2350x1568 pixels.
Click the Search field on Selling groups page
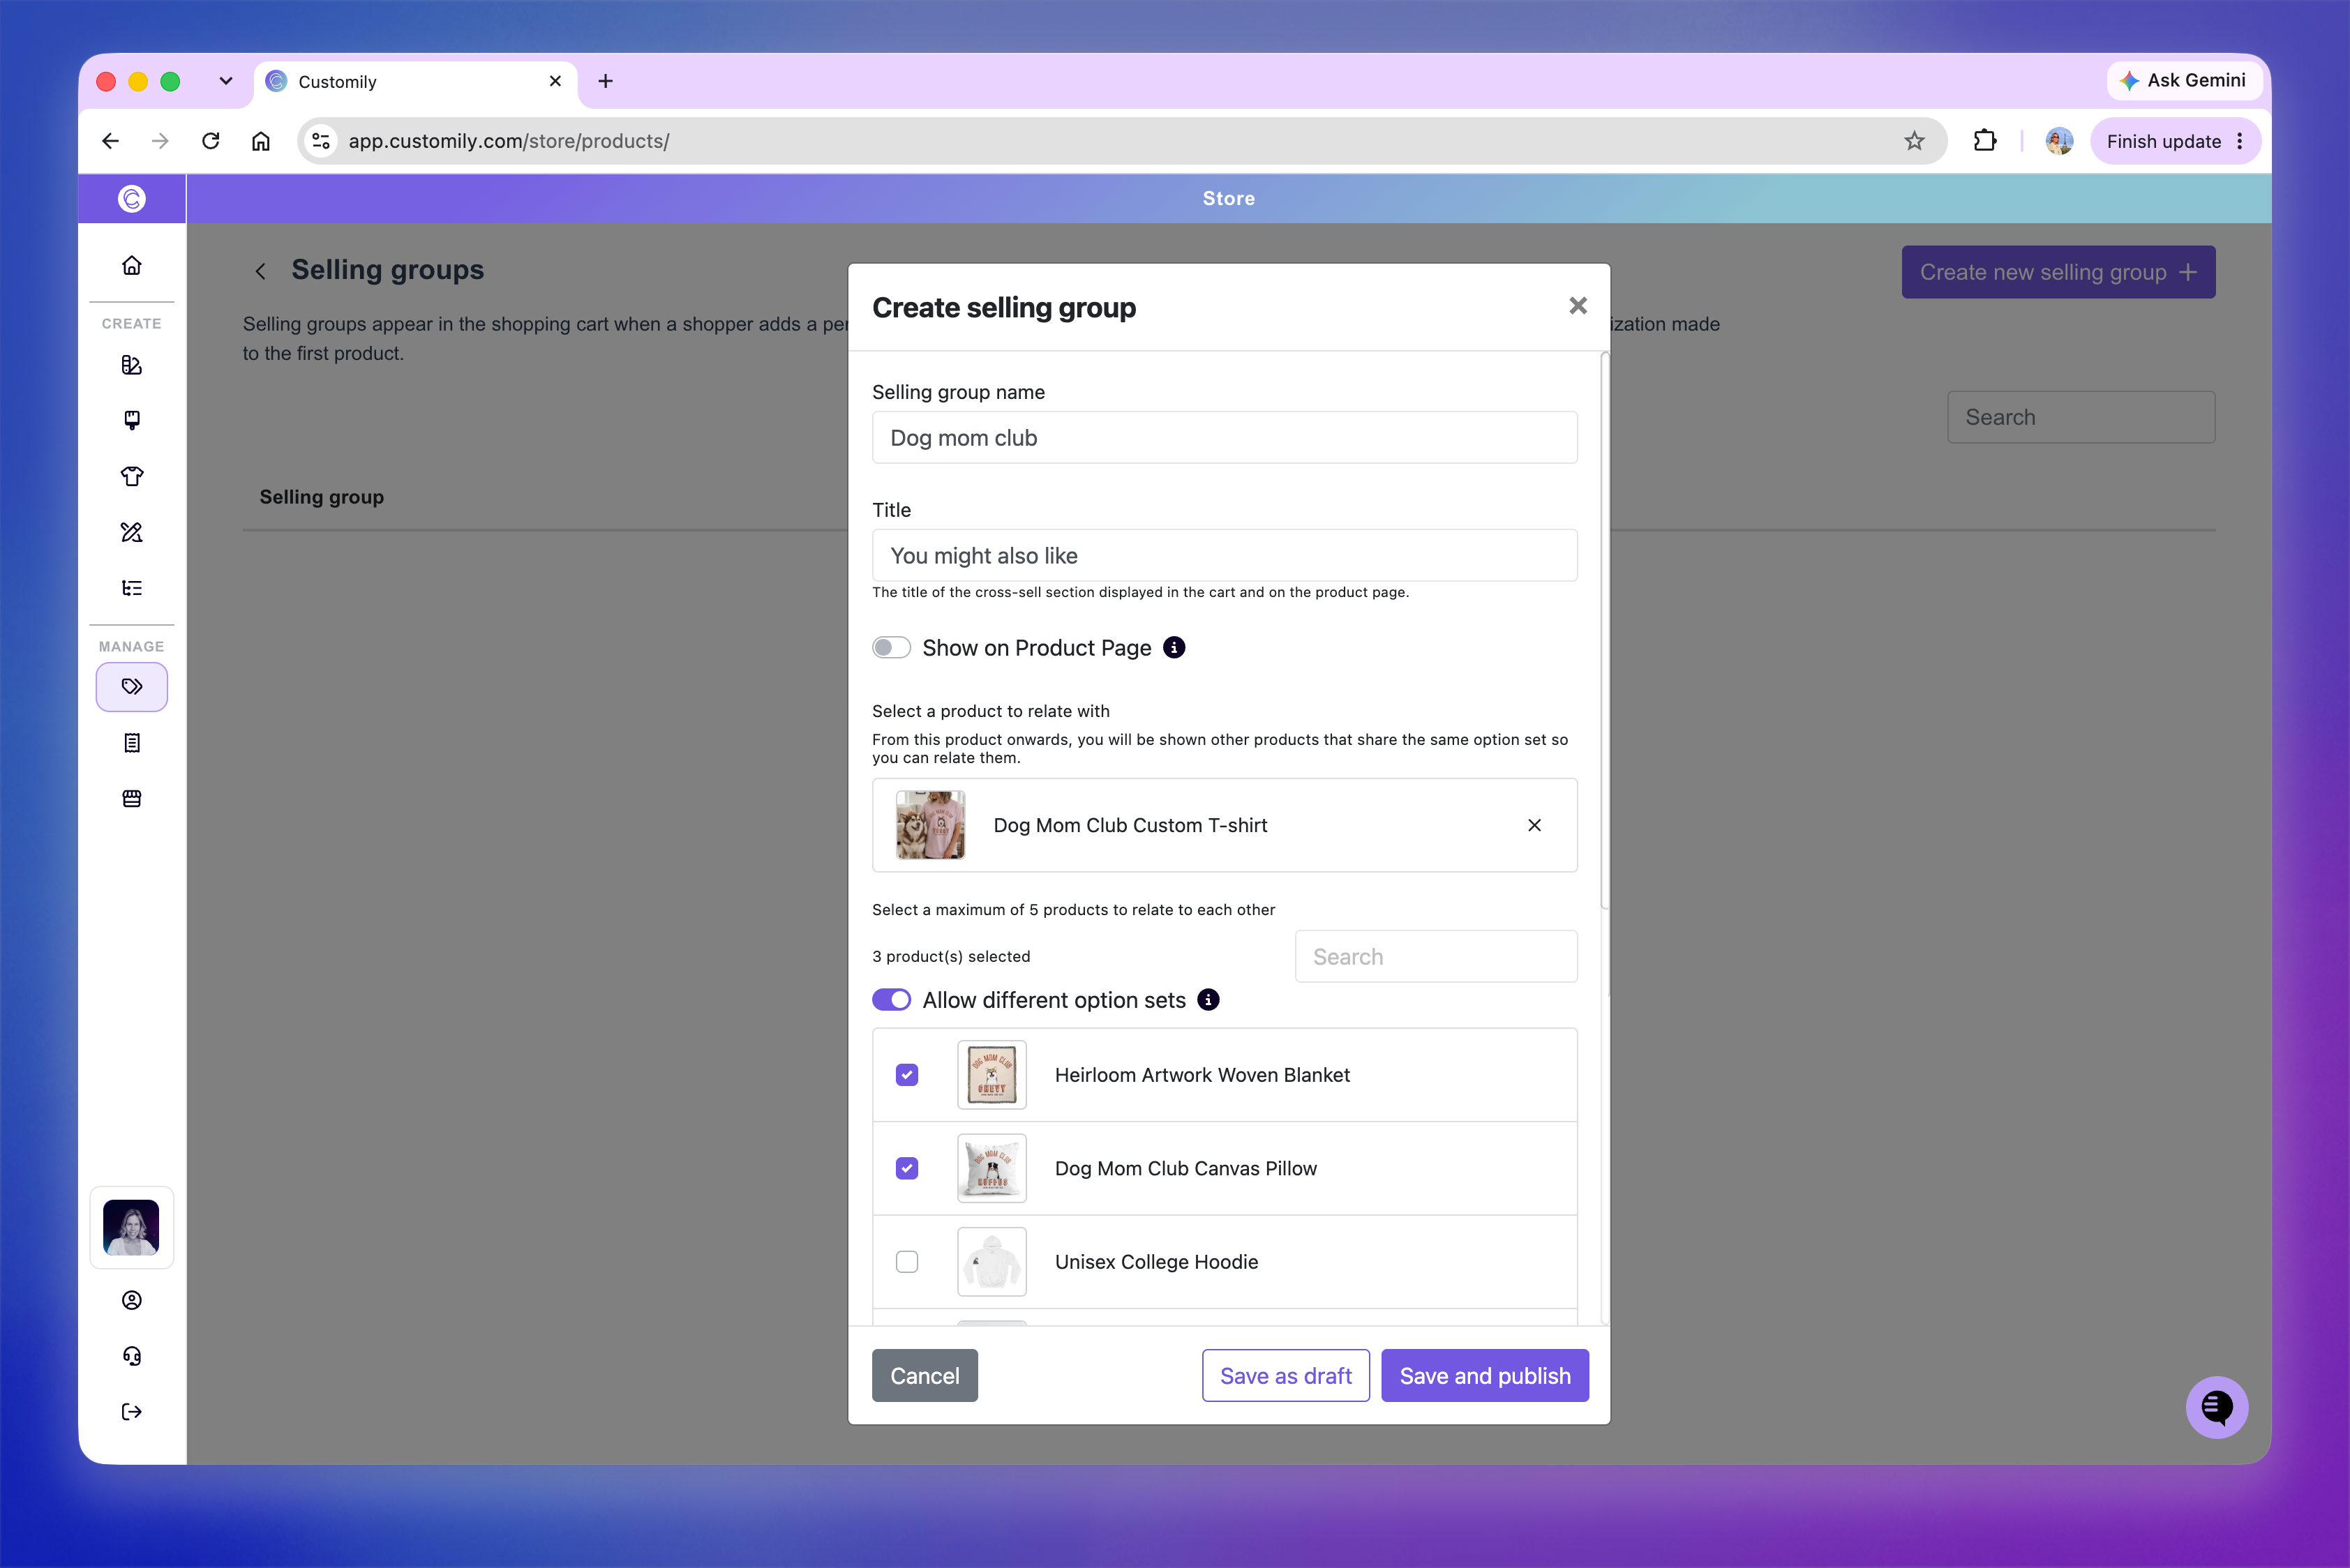pos(2081,417)
